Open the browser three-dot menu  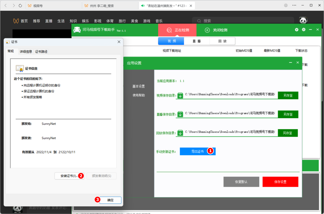pos(294,5)
